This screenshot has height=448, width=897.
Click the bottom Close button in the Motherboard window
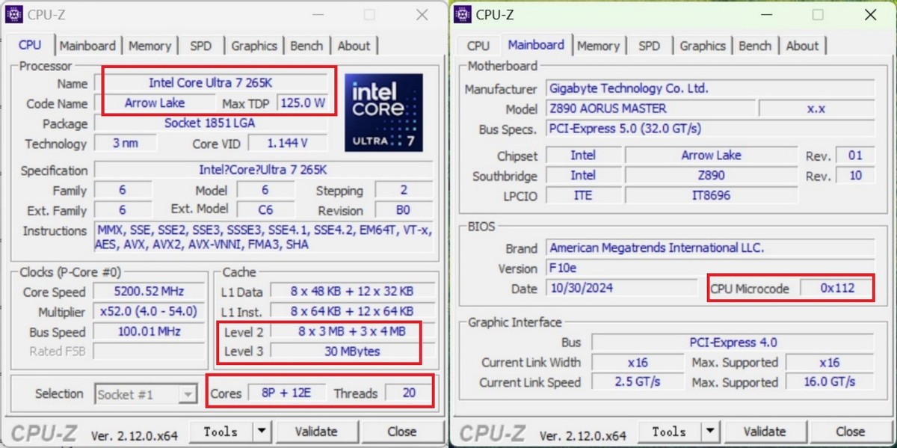pos(850,432)
